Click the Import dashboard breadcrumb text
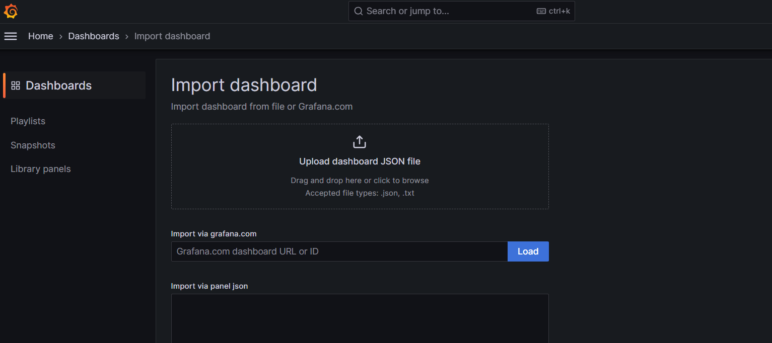The width and height of the screenshot is (772, 343). tap(172, 36)
